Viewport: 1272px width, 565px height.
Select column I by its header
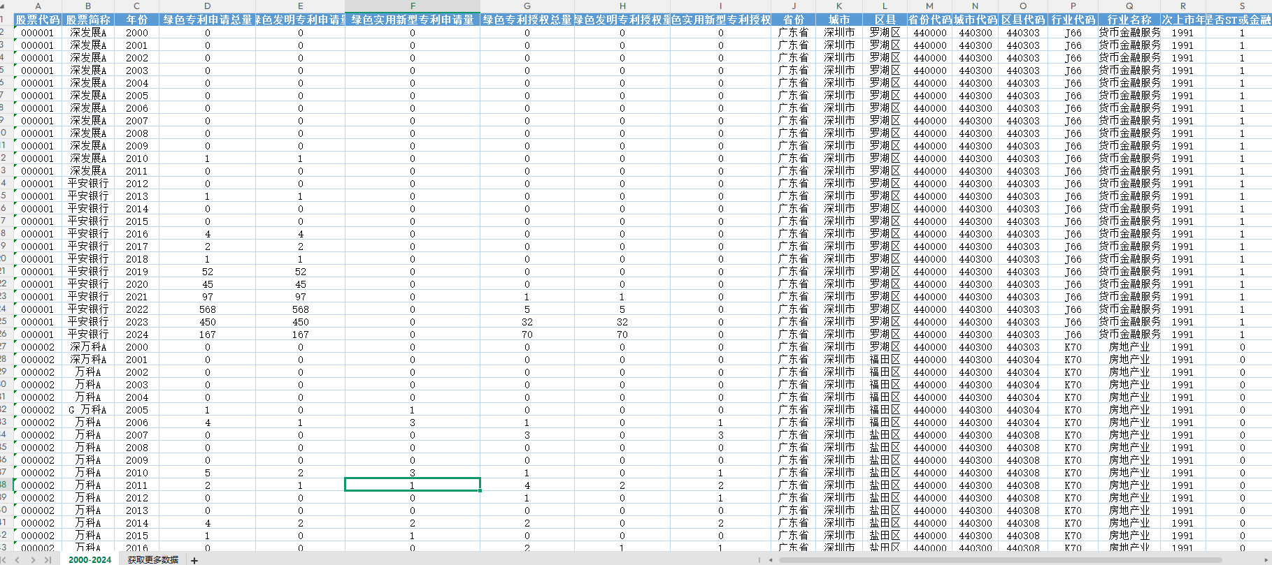click(x=721, y=6)
